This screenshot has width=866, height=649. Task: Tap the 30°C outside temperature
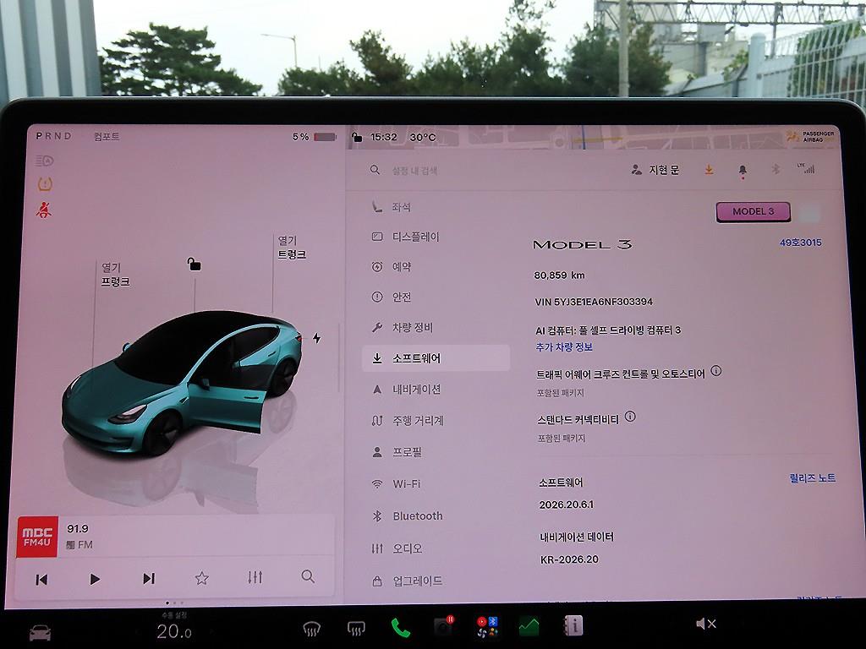click(x=423, y=137)
